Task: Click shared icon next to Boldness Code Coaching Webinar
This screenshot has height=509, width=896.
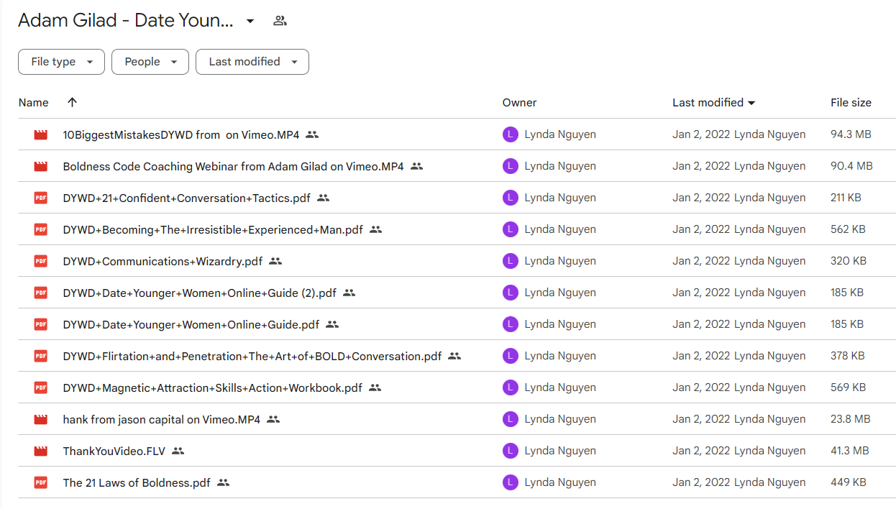Action: coord(417,166)
